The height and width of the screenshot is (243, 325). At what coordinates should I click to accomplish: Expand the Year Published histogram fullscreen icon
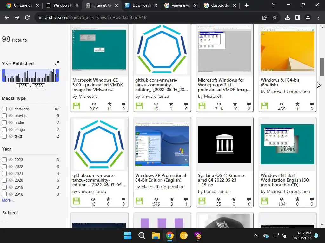[56, 63]
